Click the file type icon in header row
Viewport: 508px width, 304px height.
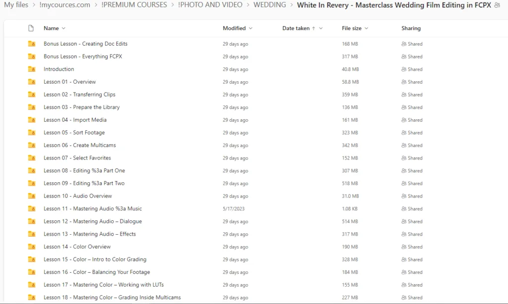31,28
